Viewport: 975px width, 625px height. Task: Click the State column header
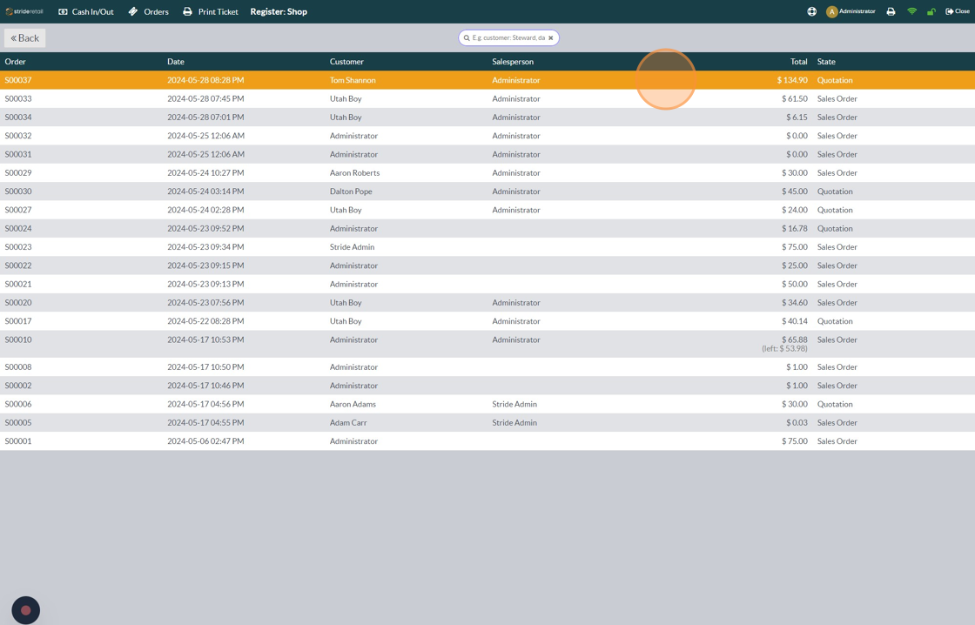(x=826, y=62)
